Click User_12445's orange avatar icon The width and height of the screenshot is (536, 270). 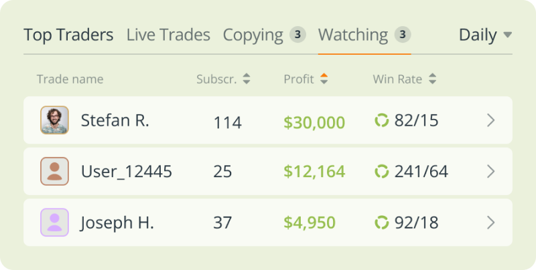(55, 171)
